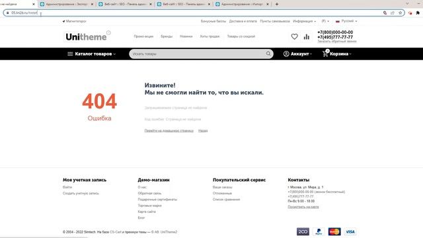Click Список сравнения footer link
423x238 pixels.
[226, 200]
